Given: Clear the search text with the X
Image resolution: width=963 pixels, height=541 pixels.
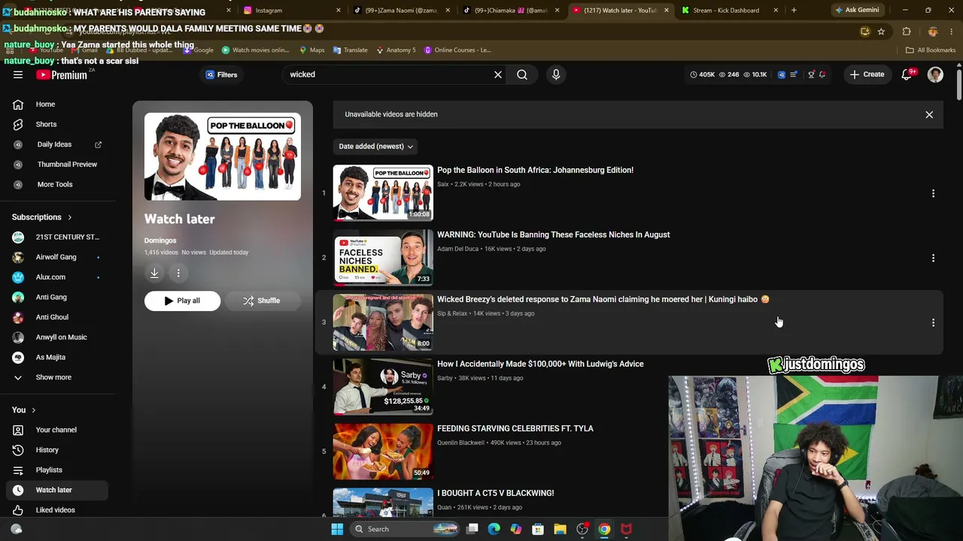Looking at the screenshot, I should (x=497, y=74).
